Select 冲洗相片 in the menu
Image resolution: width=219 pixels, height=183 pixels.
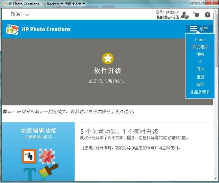coord(200,47)
